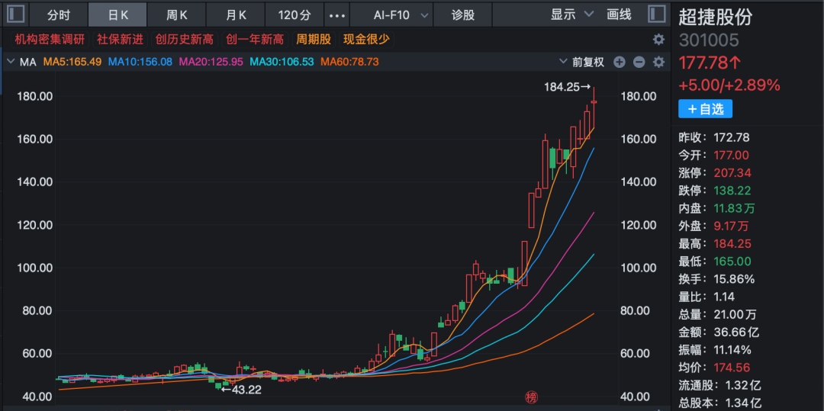824x411 pixels.
Task: Click the 榜 ranking marker on chart
Action: click(x=531, y=397)
